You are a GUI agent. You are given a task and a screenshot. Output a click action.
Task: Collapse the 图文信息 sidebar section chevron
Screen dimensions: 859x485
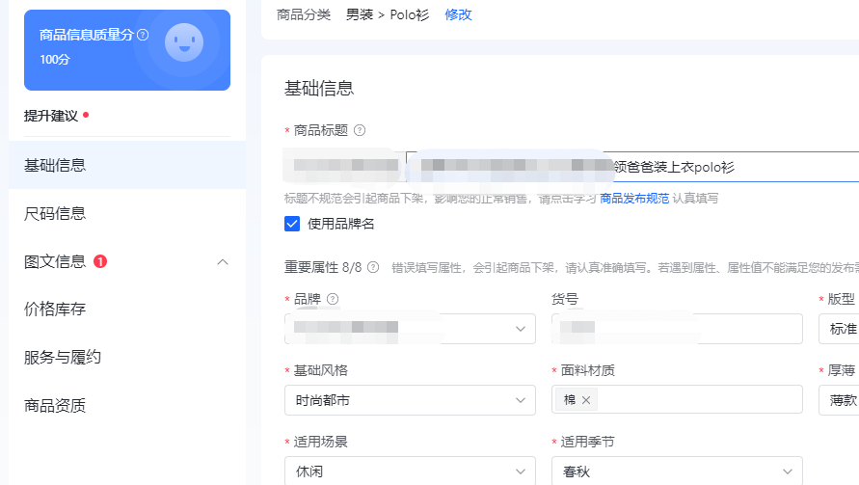pyautogui.click(x=223, y=262)
